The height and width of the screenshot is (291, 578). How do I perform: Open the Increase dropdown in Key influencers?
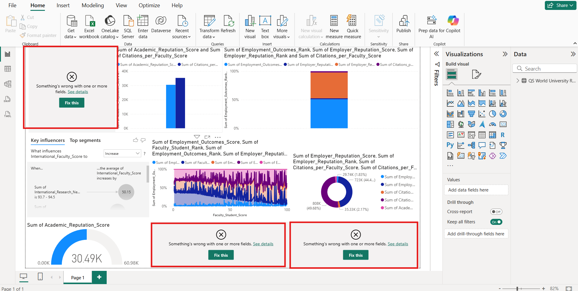click(x=122, y=153)
